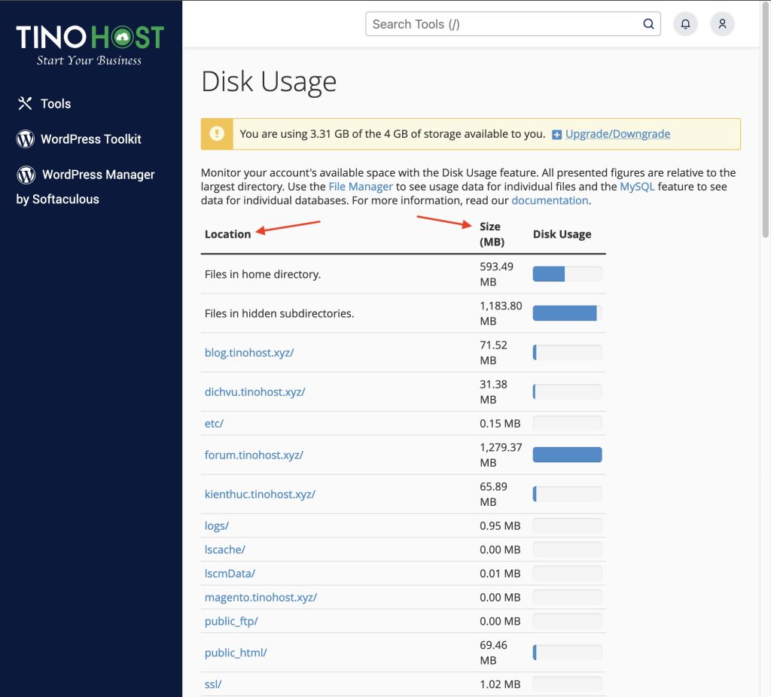Open dichvu.tinohost.xyz/ directory link
The width and height of the screenshot is (771, 697).
(x=254, y=392)
